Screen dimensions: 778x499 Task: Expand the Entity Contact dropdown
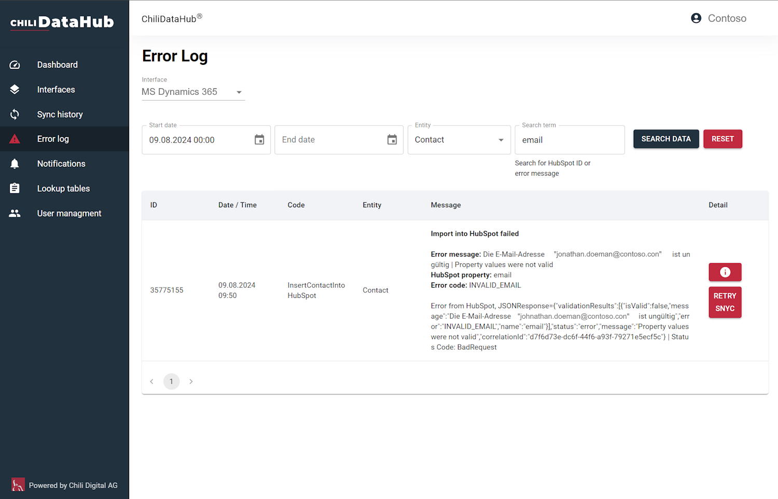tap(459, 140)
